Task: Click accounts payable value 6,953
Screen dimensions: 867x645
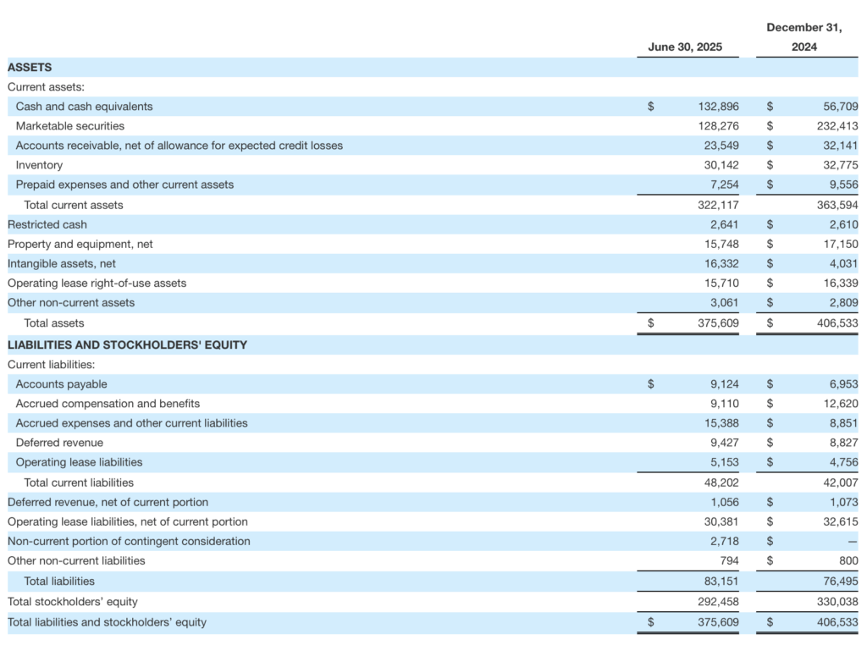Action: click(x=844, y=384)
